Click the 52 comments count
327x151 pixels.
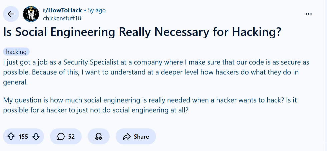point(71,136)
